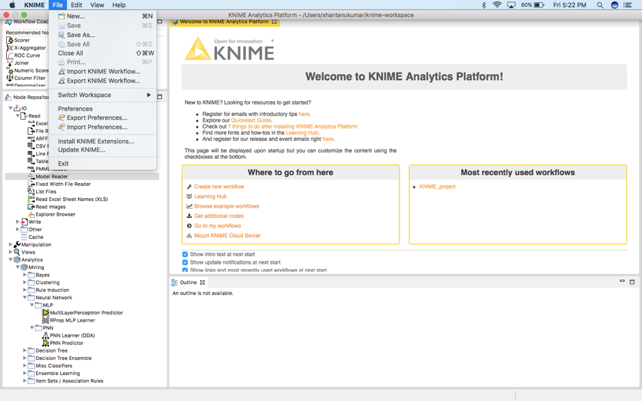Image resolution: width=642 pixels, height=401 pixels.
Task: Expand the Decision Tree folder
Action: tap(25, 350)
